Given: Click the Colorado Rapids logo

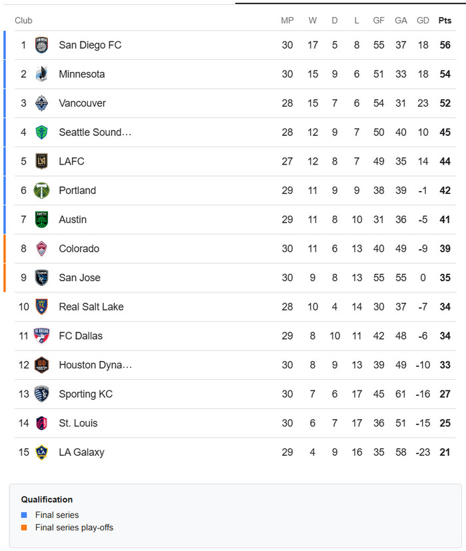Looking at the screenshot, I should [41, 249].
